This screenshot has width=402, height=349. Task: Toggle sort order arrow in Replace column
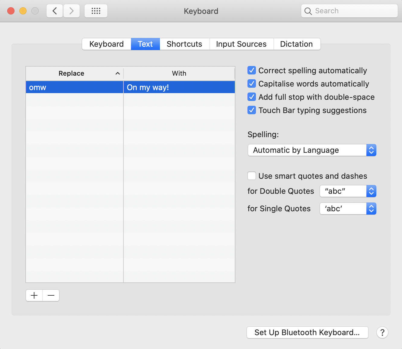[x=118, y=73]
